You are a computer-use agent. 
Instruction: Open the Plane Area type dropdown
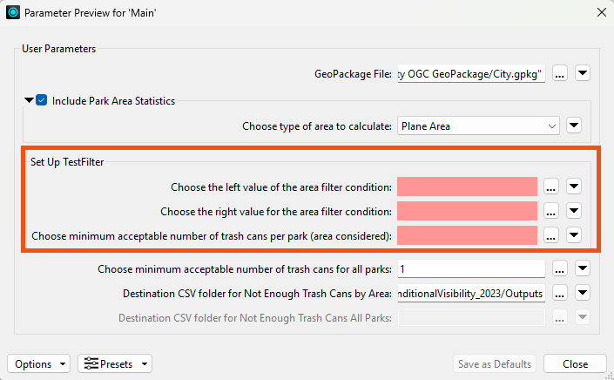(478, 126)
